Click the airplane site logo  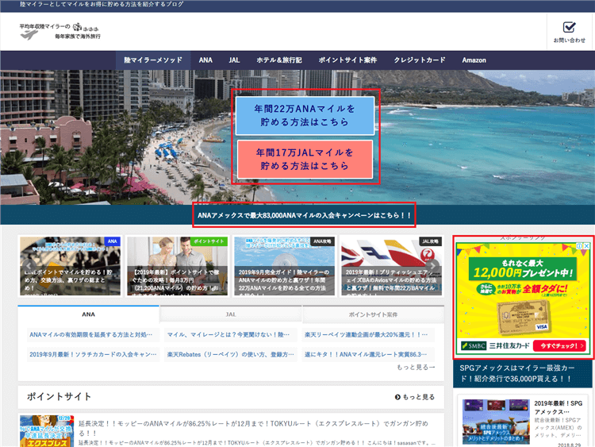[29, 33]
